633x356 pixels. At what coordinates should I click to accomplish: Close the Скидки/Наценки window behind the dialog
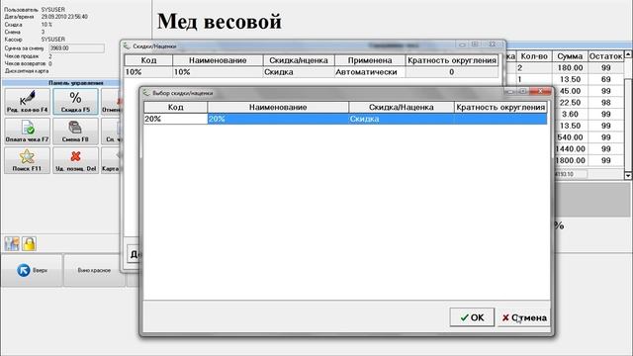[x=492, y=44]
